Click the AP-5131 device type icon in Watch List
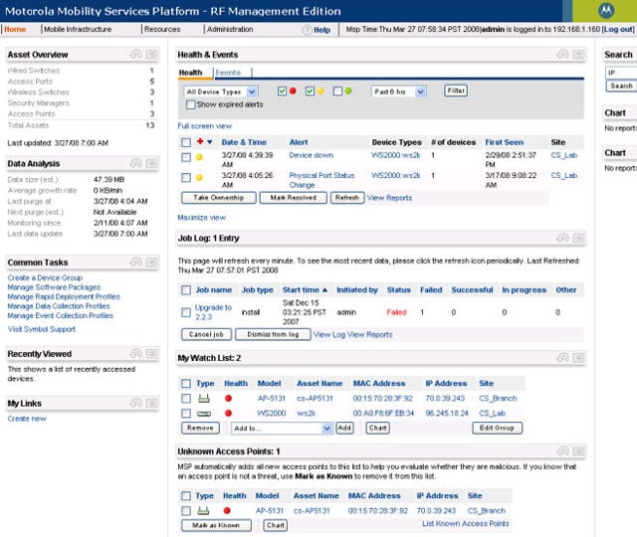 pyautogui.click(x=201, y=399)
